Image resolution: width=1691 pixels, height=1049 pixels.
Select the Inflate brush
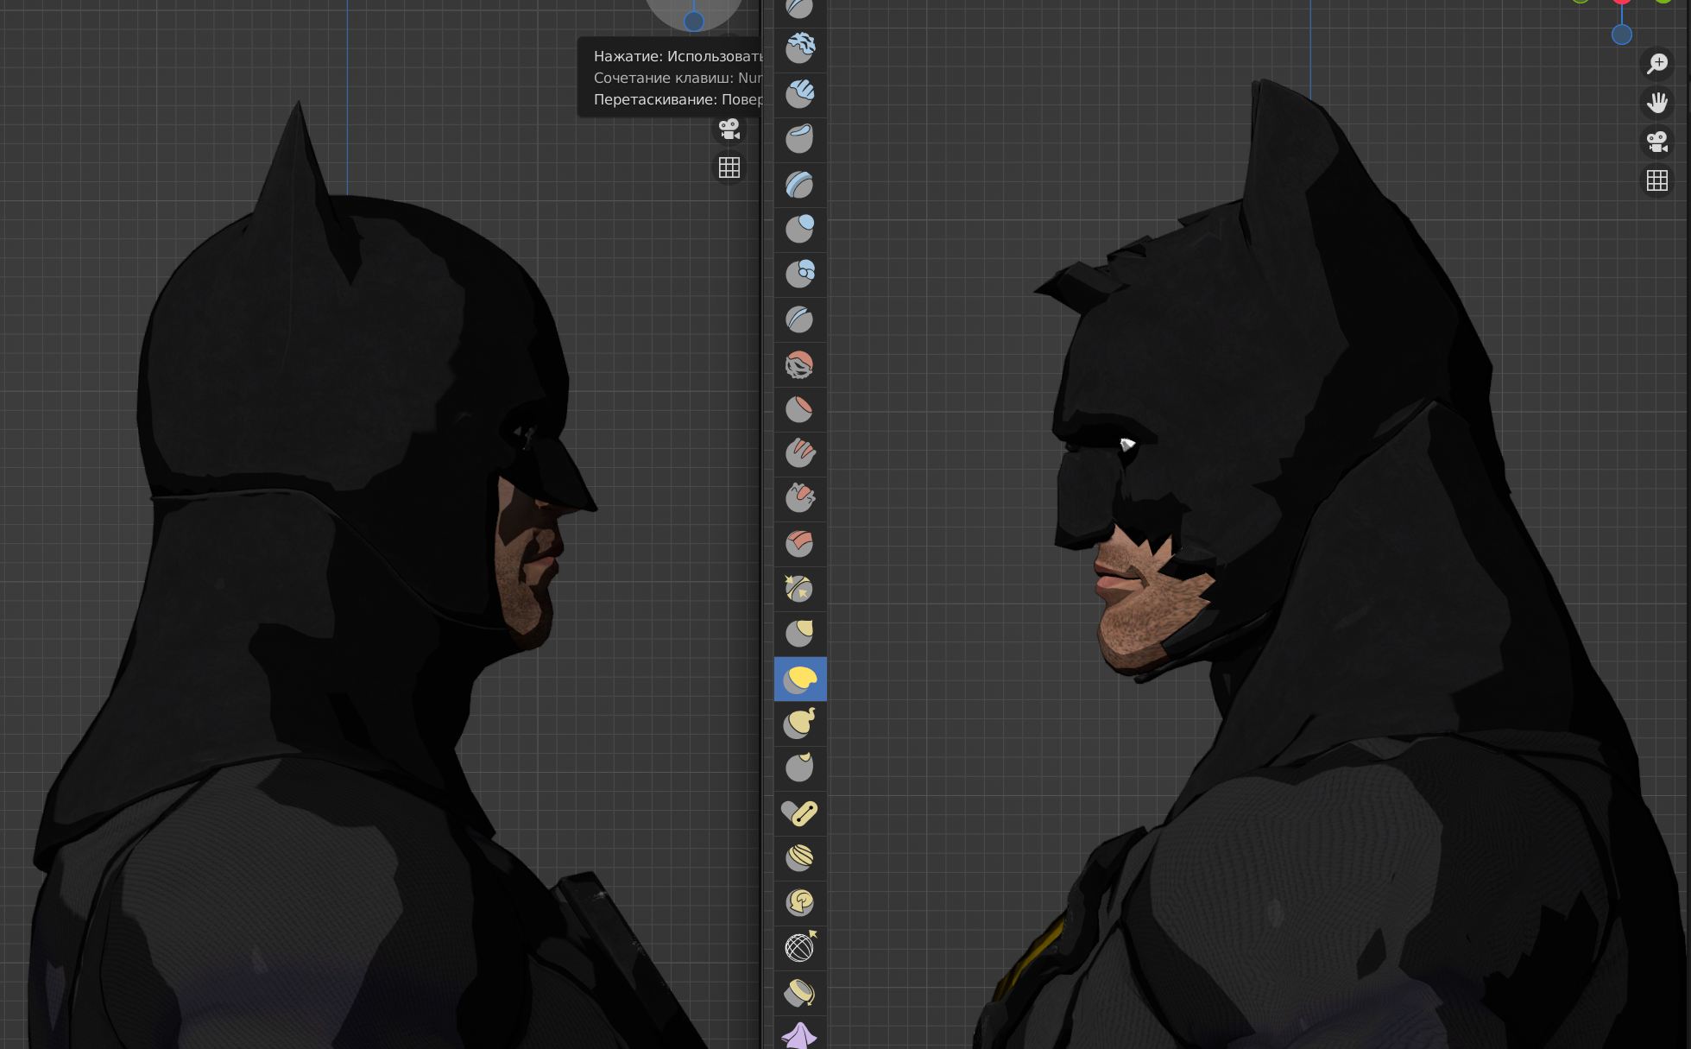pos(799,229)
